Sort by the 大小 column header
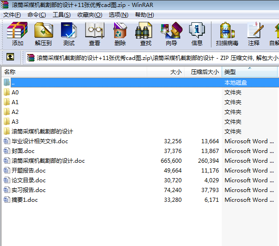This screenshot has width=279, height=246. 166,72
